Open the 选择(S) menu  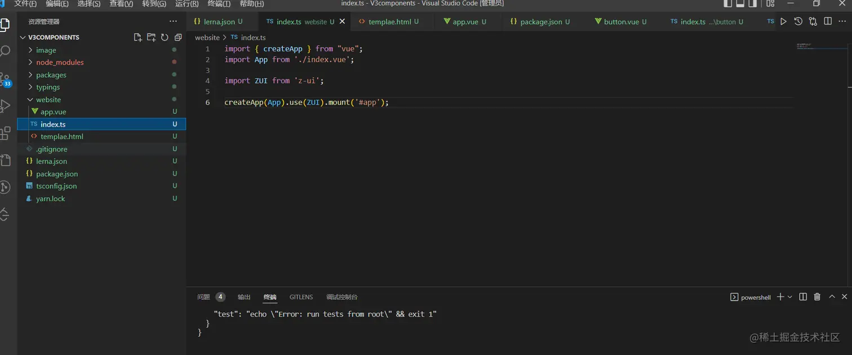click(x=89, y=3)
